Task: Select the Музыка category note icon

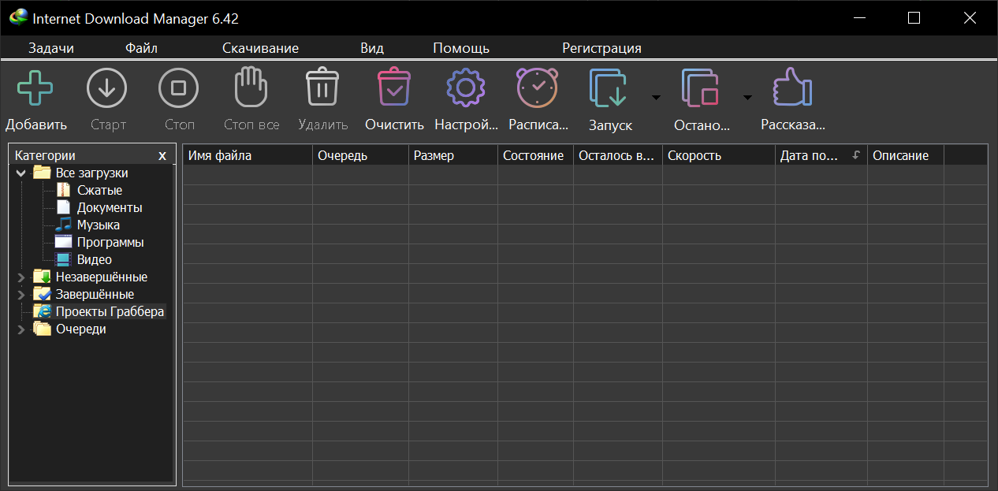Action: click(63, 225)
